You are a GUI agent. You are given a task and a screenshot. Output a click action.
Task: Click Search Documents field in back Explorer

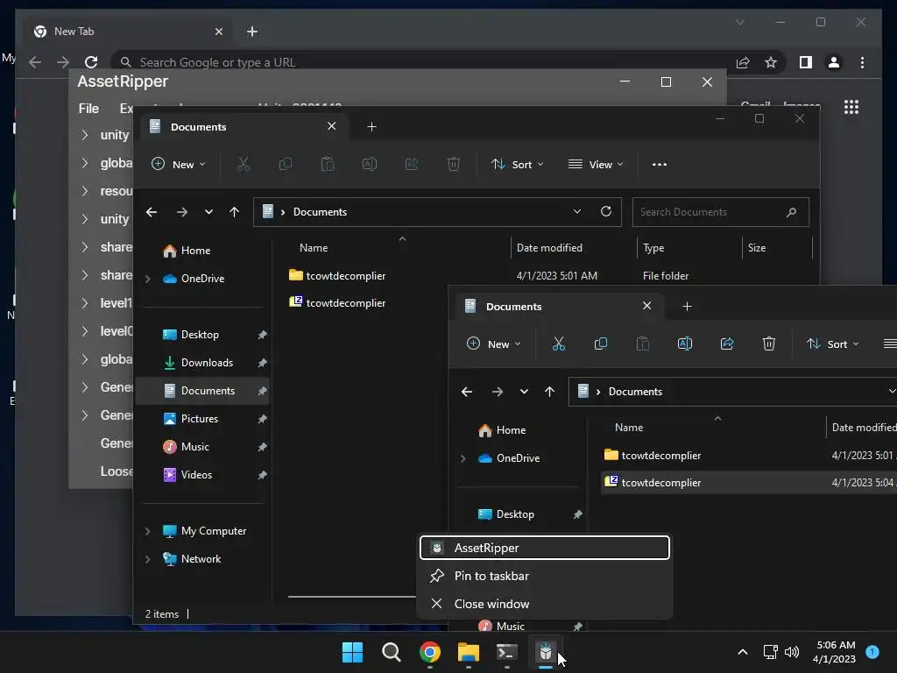point(721,212)
